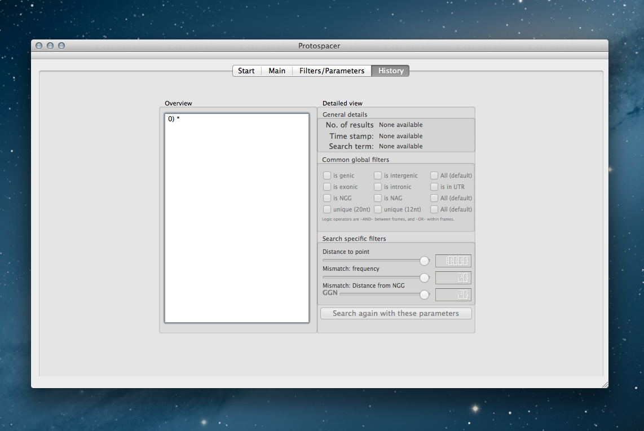Viewport: 644px width, 431px height.
Task: Enable the "is in UTR" checkbox
Action: click(434, 187)
